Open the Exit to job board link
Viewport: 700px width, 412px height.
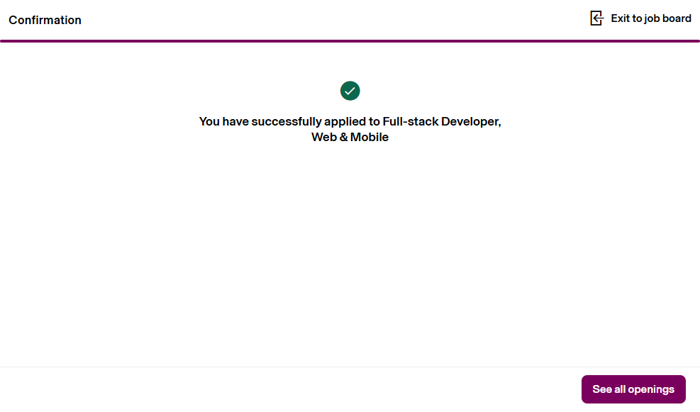(x=650, y=18)
